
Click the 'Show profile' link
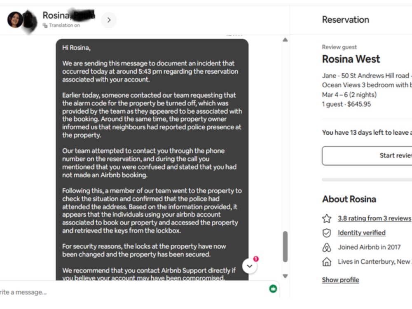[341, 280]
